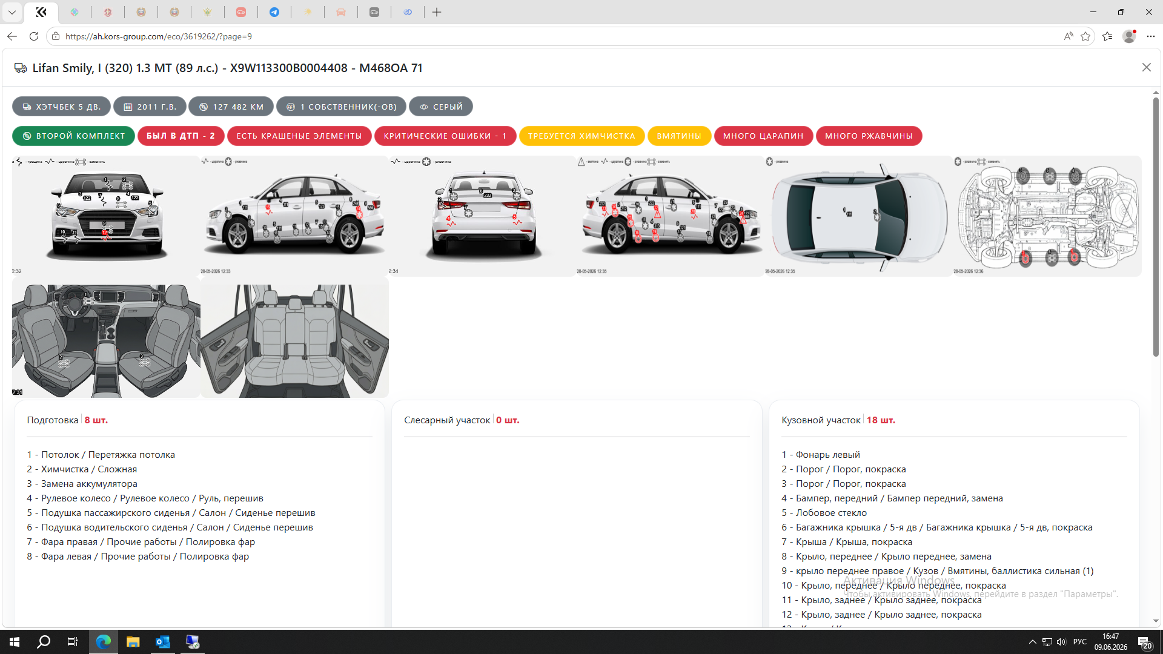Open Edge settings and more menu
Screen dimensions: 1163x654
[x=1151, y=36]
